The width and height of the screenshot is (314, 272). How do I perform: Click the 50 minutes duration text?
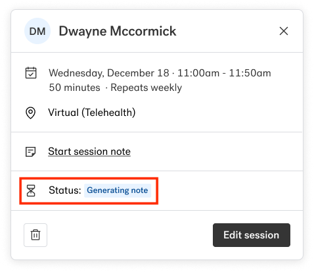tap(74, 88)
